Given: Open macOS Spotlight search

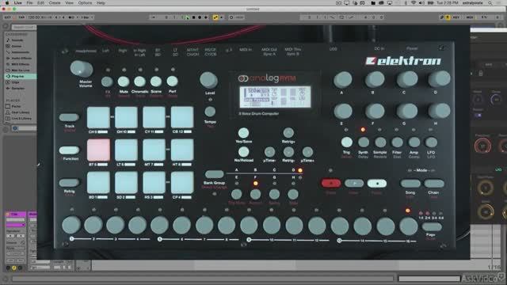Looking at the screenshot, I should click(490, 3).
